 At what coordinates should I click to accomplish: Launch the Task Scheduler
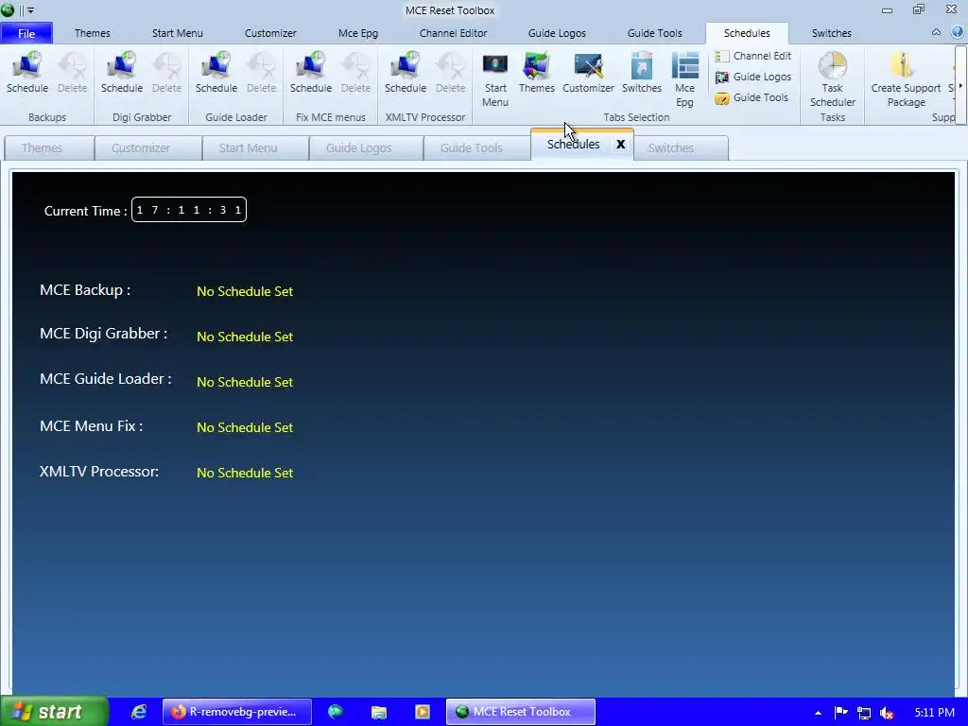coord(832,79)
